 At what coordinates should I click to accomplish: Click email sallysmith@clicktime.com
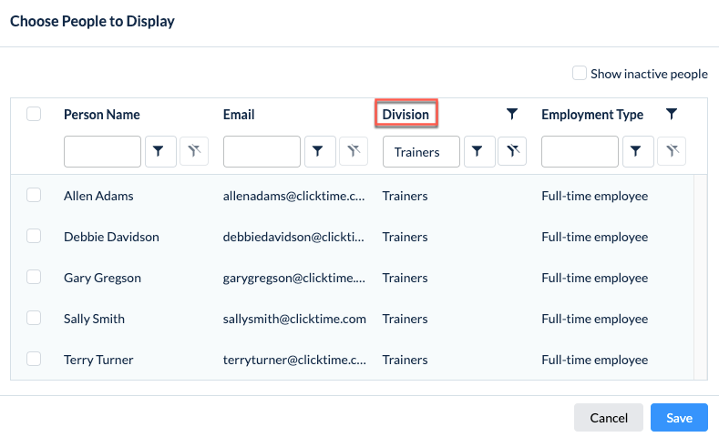point(294,319)
